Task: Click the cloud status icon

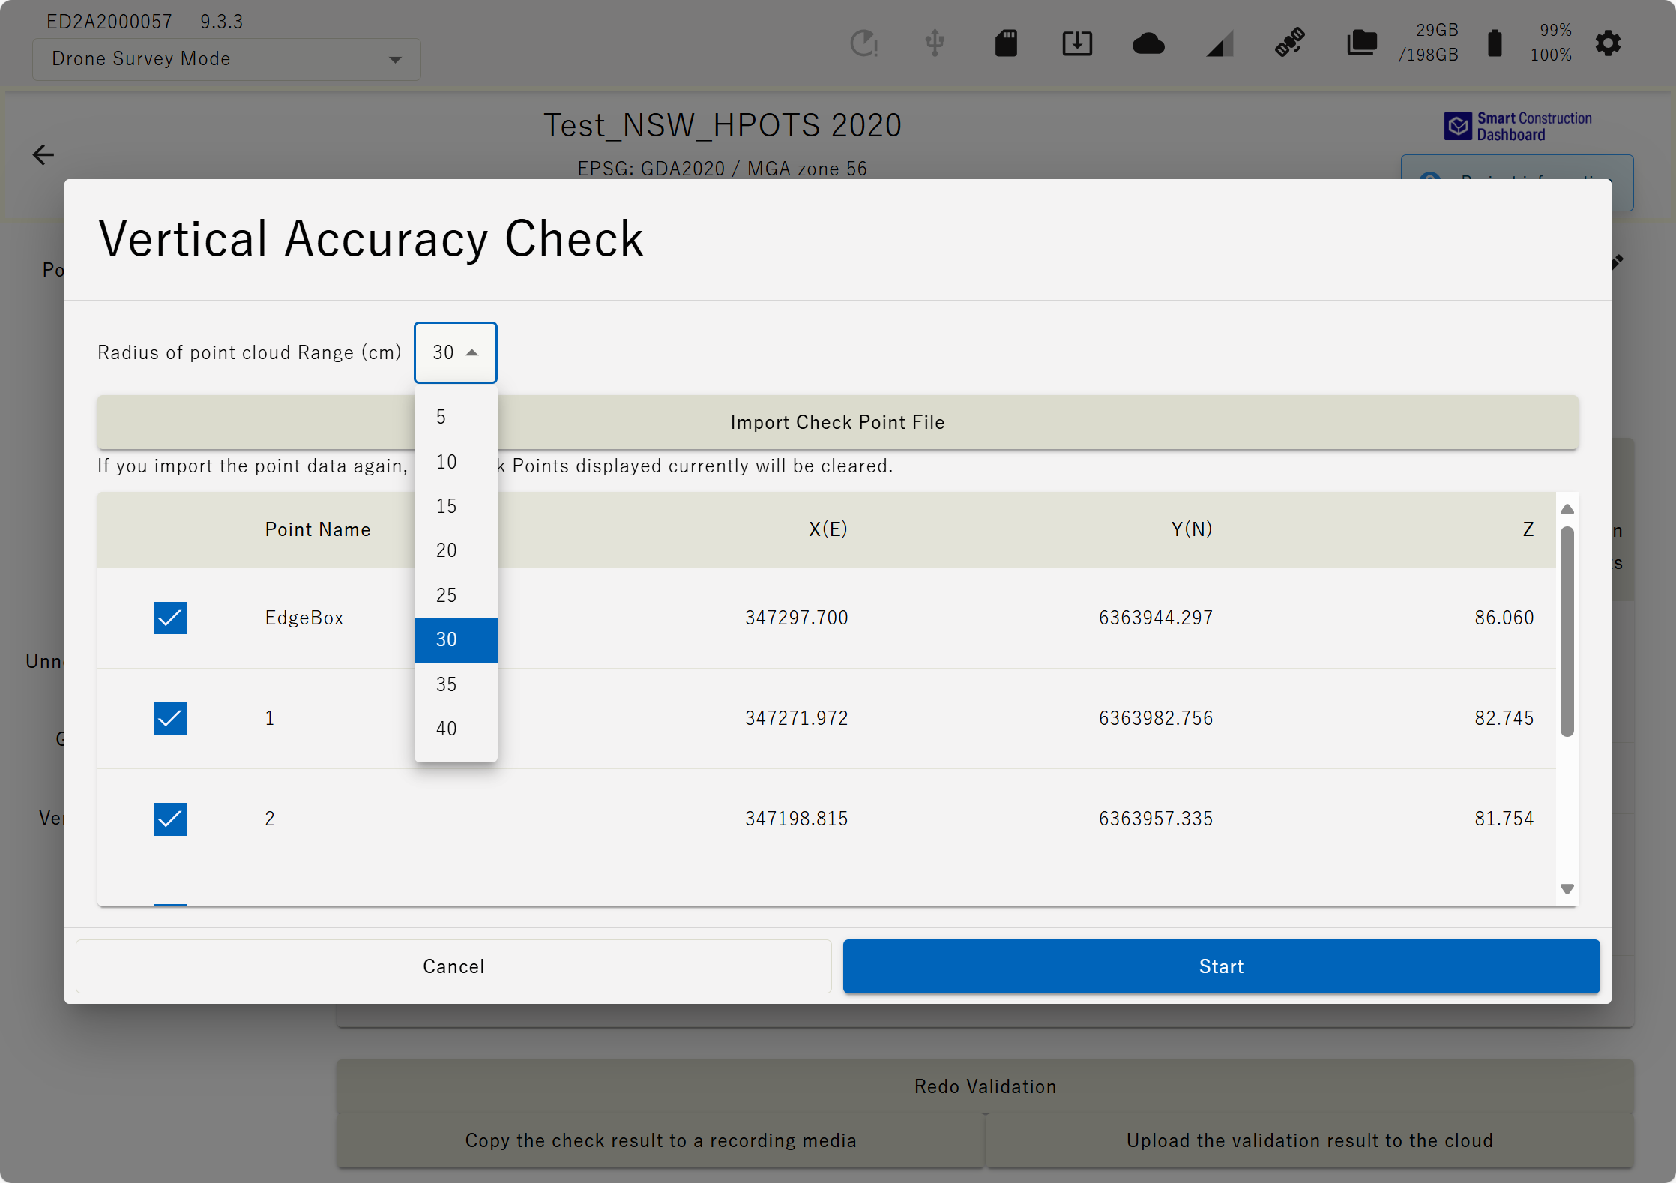Action: coord(1148,44)
